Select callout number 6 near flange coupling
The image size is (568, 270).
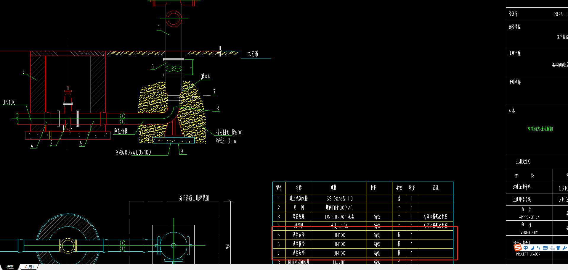point(153,67)
